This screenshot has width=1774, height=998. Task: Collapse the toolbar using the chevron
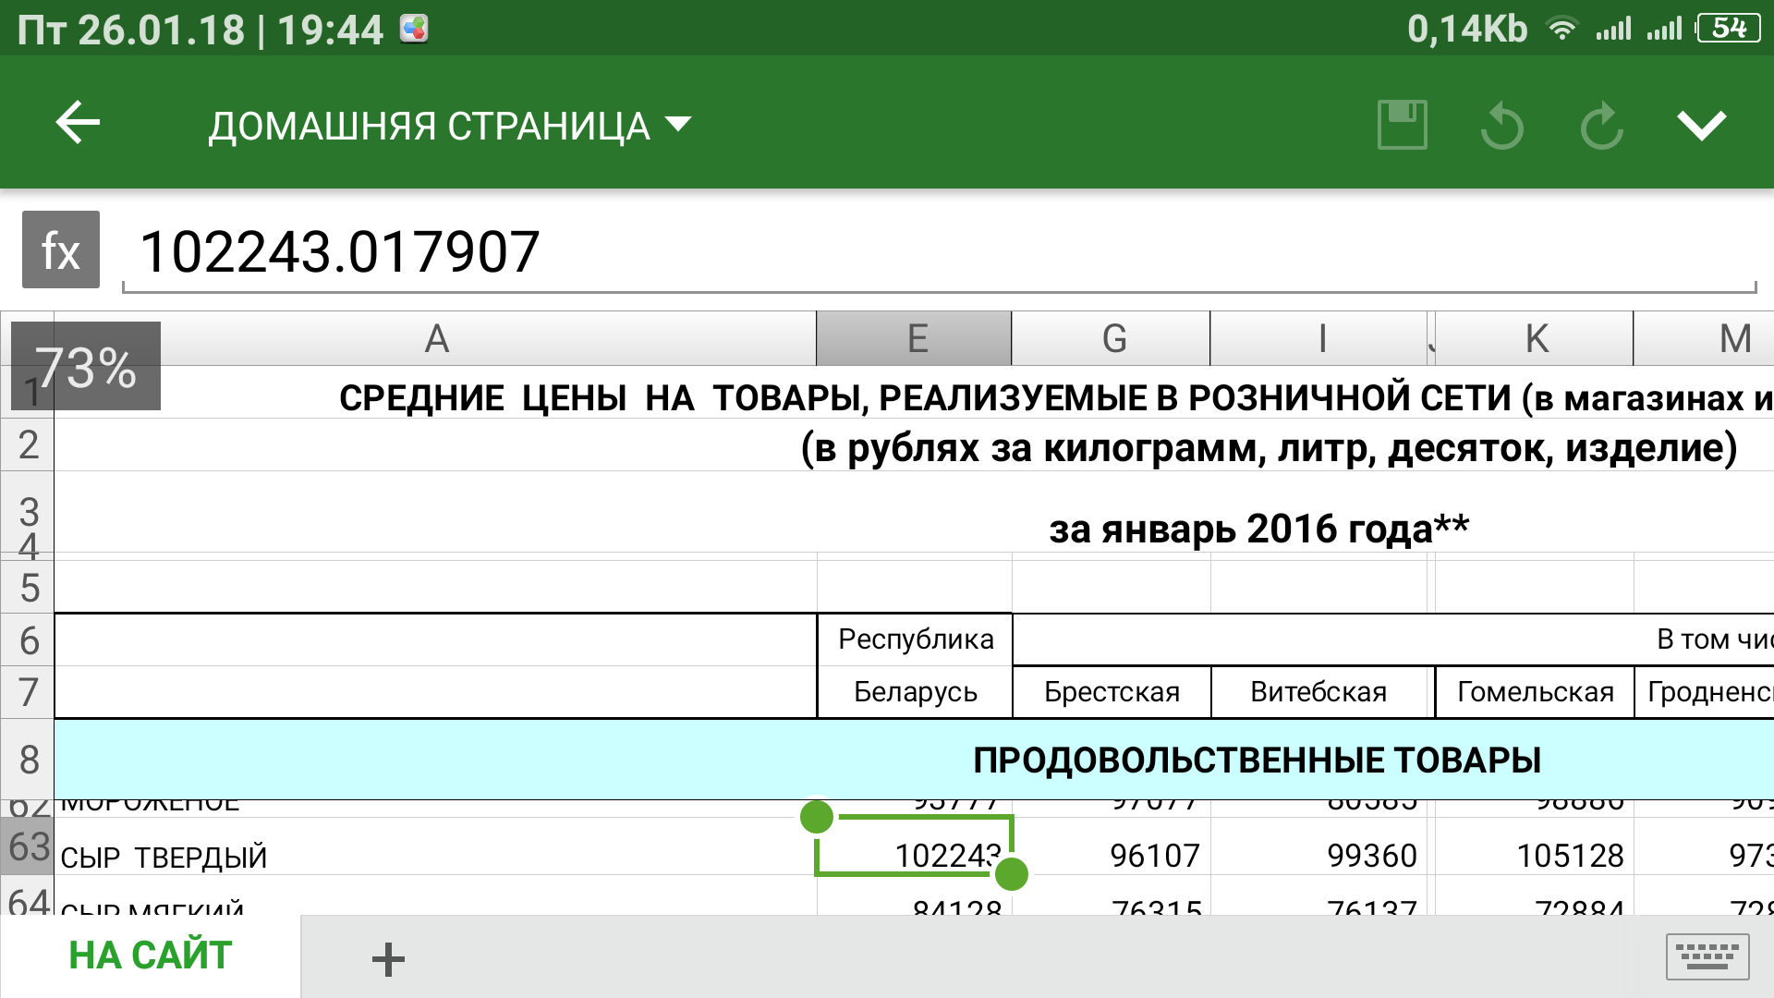point(1701,124)
